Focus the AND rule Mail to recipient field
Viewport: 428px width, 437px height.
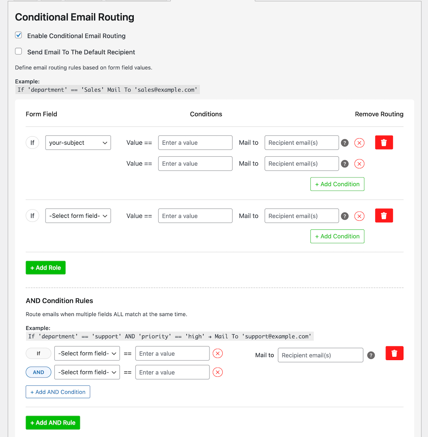(x=320, y=355)
